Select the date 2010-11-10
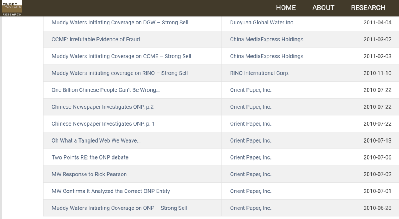The image size is (399, 219). 377,73
